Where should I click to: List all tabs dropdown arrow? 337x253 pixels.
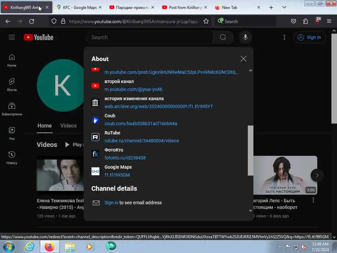[284, 8]
